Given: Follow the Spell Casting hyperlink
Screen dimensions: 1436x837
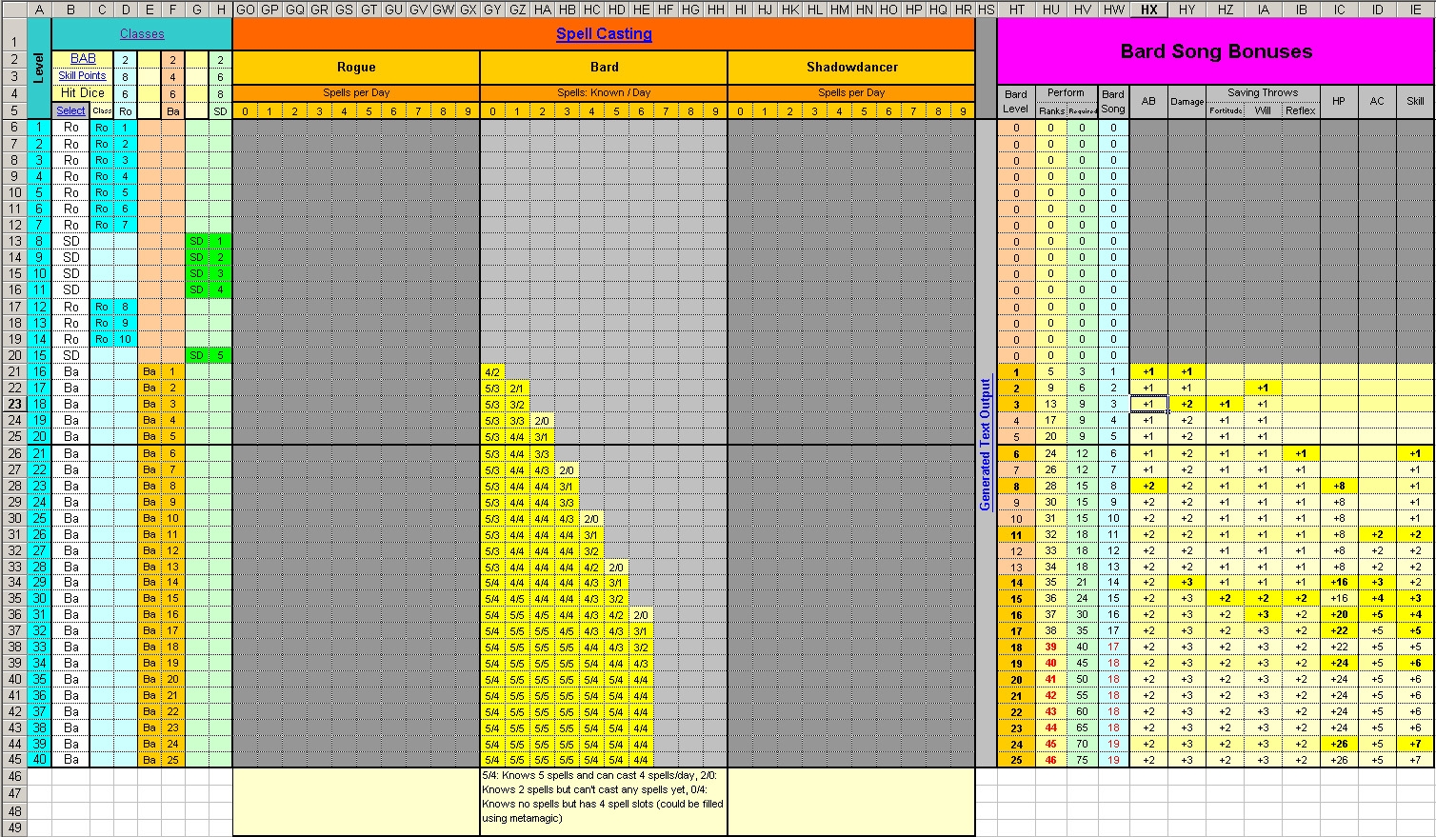Looking at the screenshot, I should click(604, 34).
